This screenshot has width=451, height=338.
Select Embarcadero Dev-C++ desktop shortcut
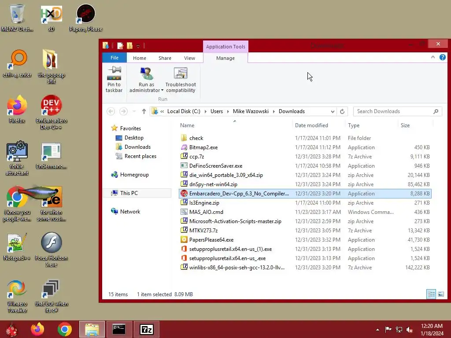coord(51,112)
